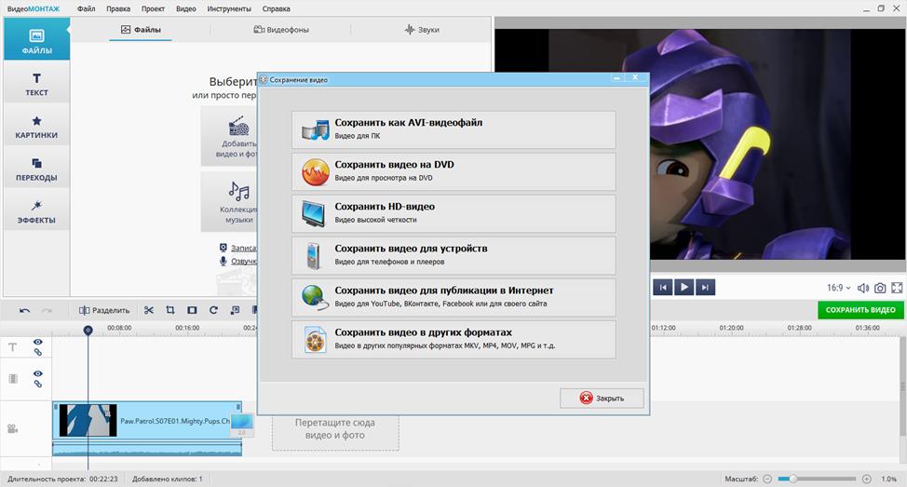Open the КАРТИНКИ section in sidebar
The image size is (907, 487).
36,127
